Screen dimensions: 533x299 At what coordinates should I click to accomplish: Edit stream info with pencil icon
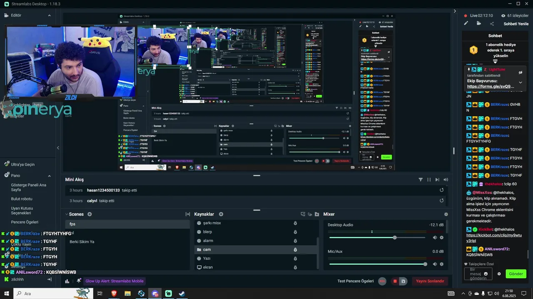[466, 24]
